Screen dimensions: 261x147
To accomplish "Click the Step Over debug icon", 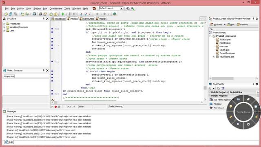I will tap(85, 14).
